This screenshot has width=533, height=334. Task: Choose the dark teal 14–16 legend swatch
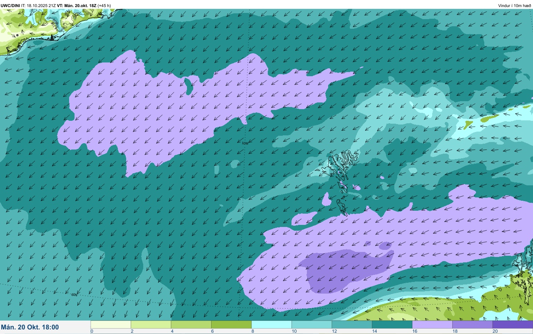392,324
